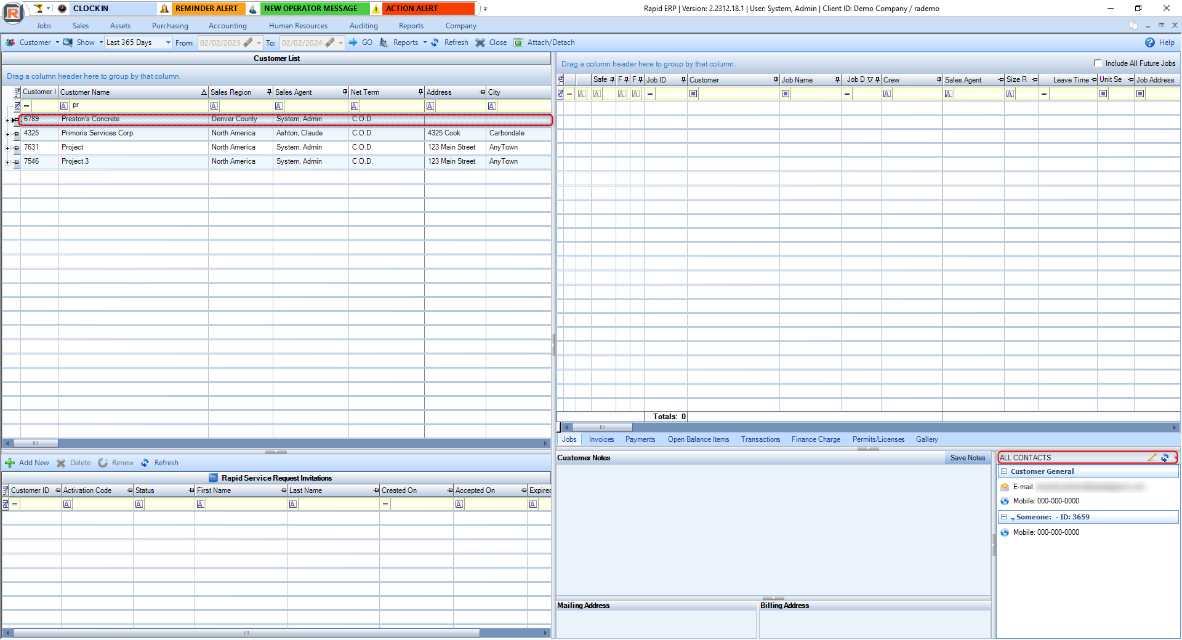
Task: Click the Show magnifier icon
Action: (68, 42)
